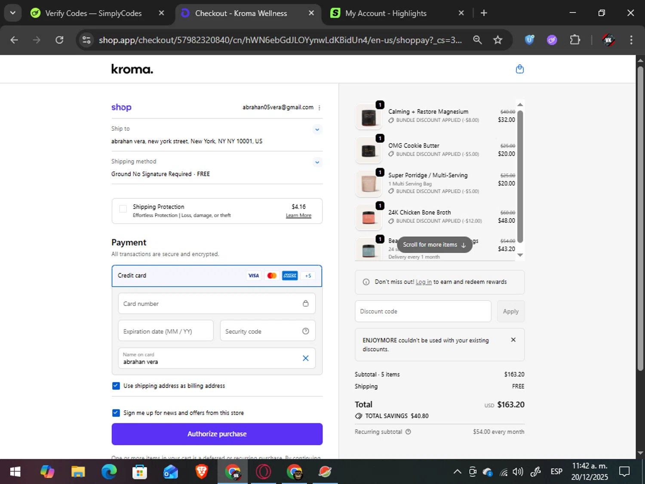Click the Apply discount button
The width and height of the screenshot is (645, 484).
tap(510, 311)
